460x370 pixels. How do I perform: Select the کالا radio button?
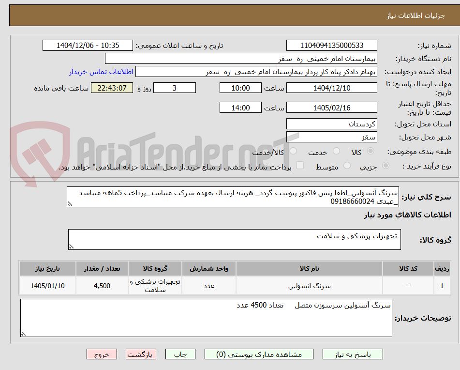coord(371,151)
